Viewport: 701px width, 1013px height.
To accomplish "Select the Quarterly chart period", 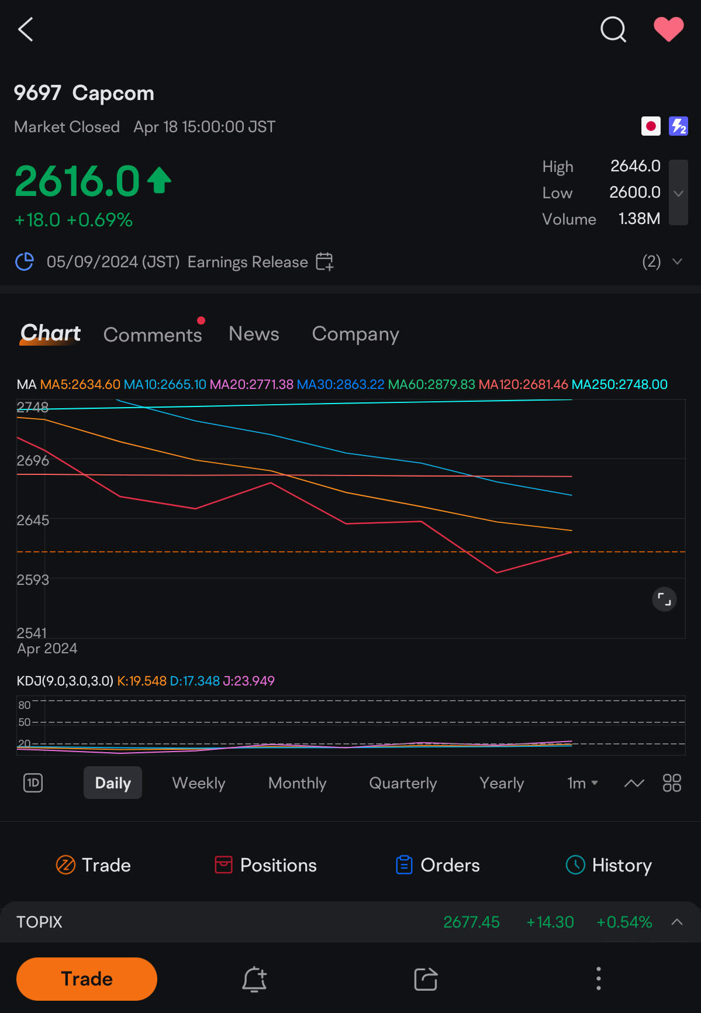I will tap(403, 783).
